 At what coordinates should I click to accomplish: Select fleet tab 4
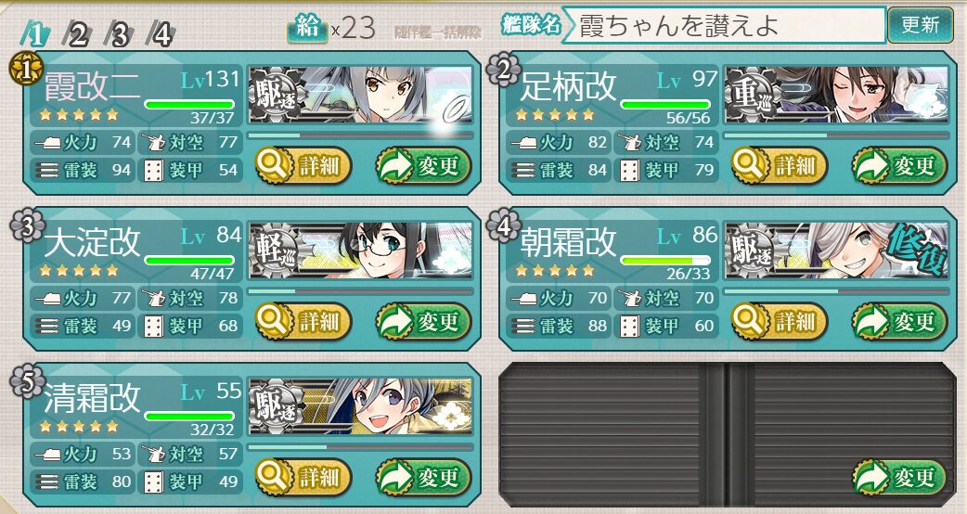click(161, 35)
